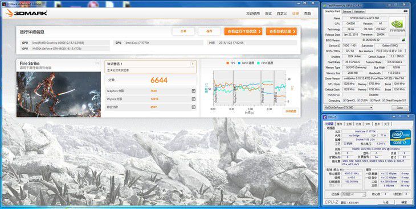Screen dimensions: 416x209
Task: Toggle the OpenCL checkbox in GPU-Z
Action: [344, 101]
